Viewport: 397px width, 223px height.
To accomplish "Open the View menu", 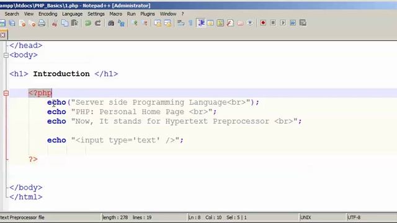I will point(29,14).
